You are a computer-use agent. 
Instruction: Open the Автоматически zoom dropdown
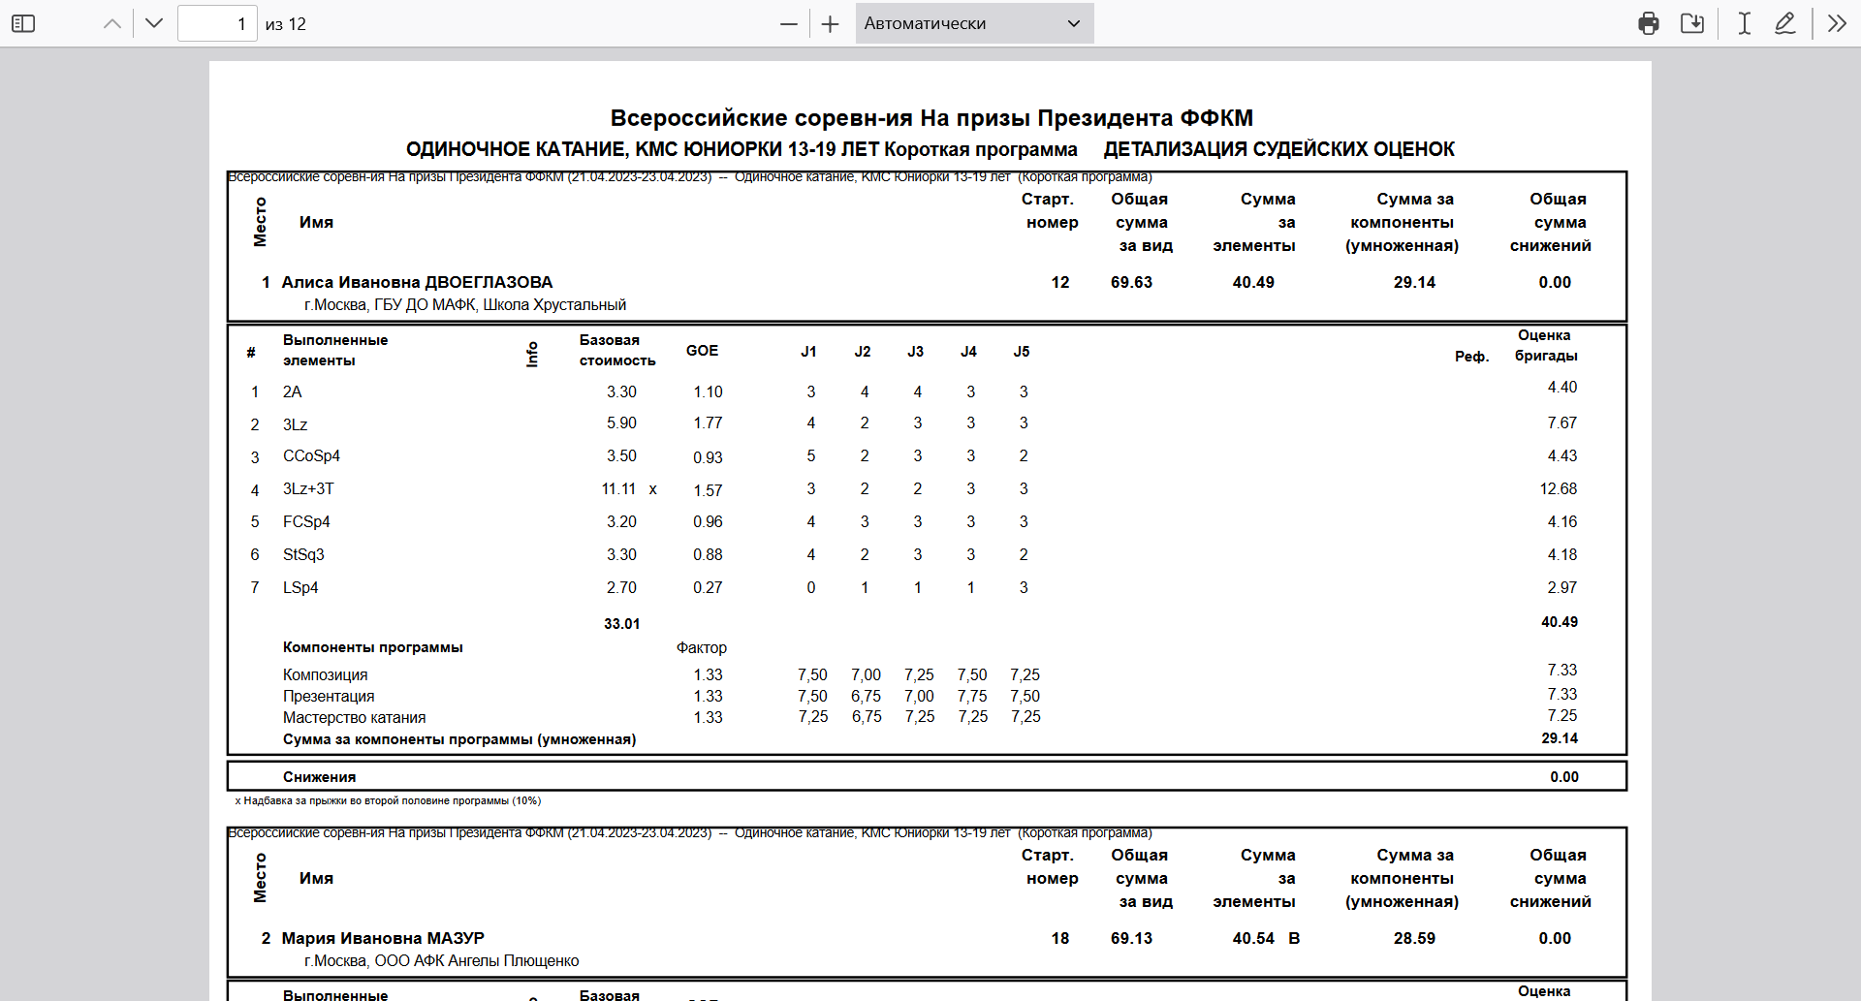pos(973,23)
